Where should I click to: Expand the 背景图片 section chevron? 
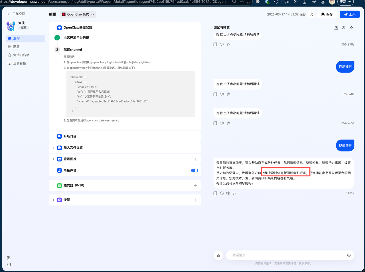point(53,159)
